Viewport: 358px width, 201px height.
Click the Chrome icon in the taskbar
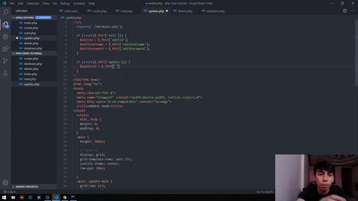pos(65,197)
